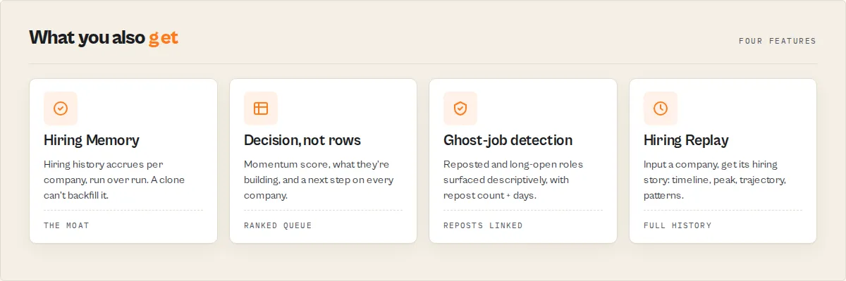The width and height of the screenshot is (846, 281).
Task: Click the RANKED QUEUE label
Action: click(278, 225)
